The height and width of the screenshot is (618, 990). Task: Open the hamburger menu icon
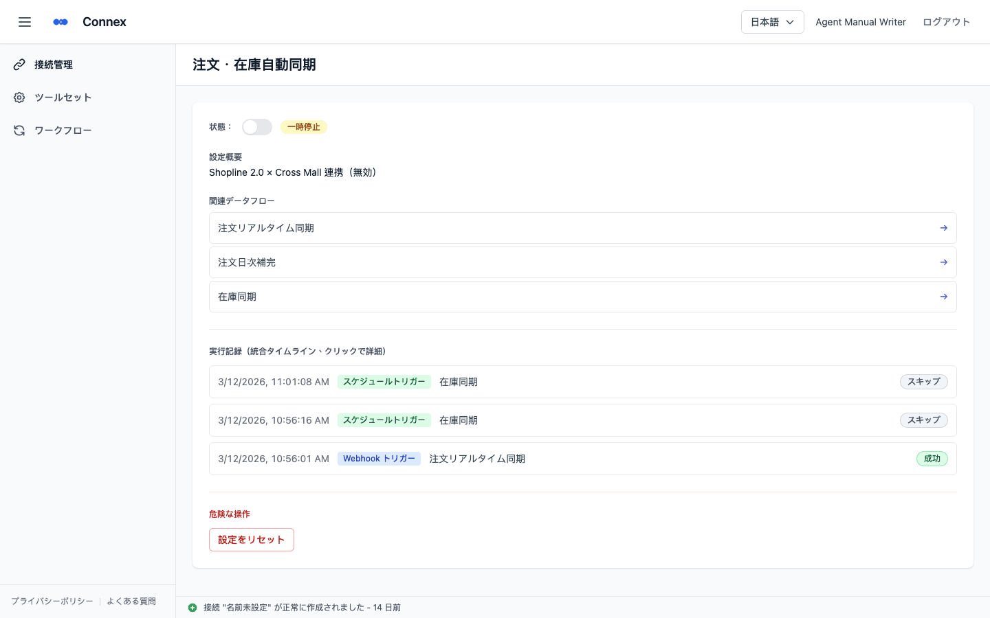click(25, 22)
